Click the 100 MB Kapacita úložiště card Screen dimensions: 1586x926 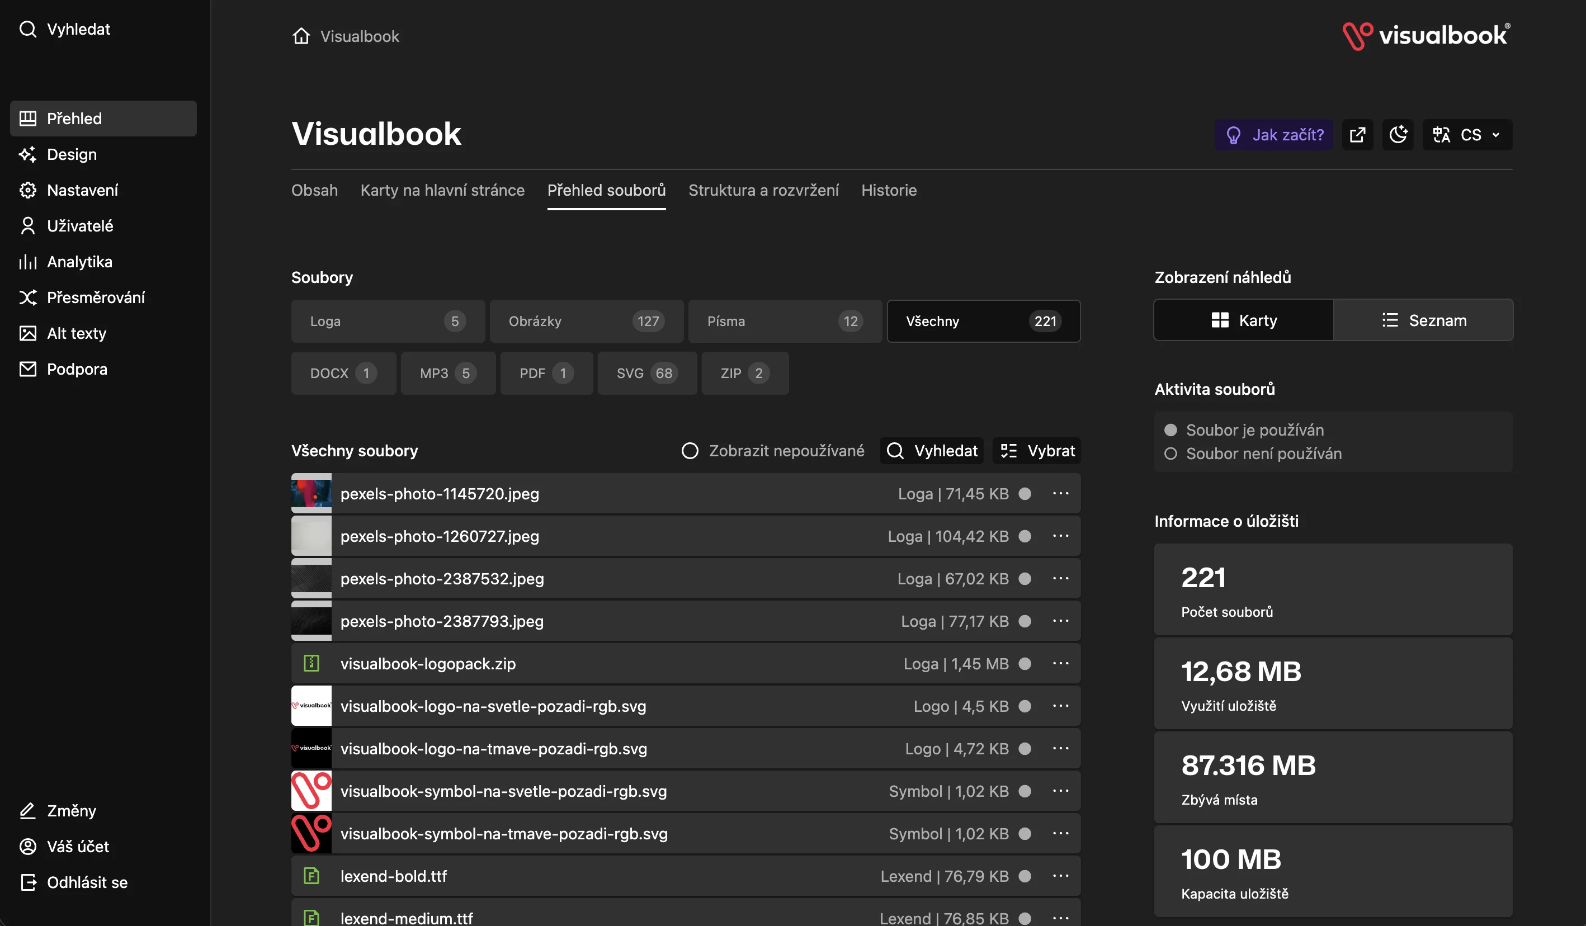pyautogui.click(x=1333, y=871)
